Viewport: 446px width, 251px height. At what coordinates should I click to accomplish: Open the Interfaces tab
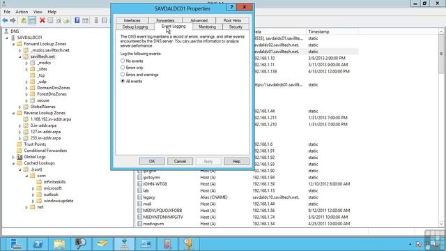[x=132, y=20]
